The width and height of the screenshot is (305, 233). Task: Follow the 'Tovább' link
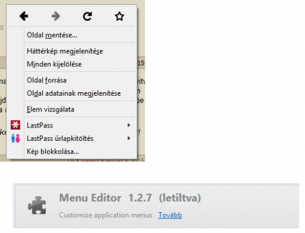(170, 215)
